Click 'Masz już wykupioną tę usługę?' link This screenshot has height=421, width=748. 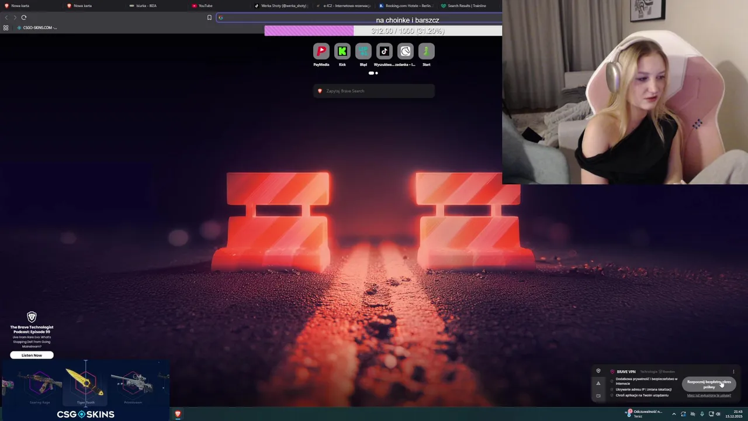click(709, 395)
